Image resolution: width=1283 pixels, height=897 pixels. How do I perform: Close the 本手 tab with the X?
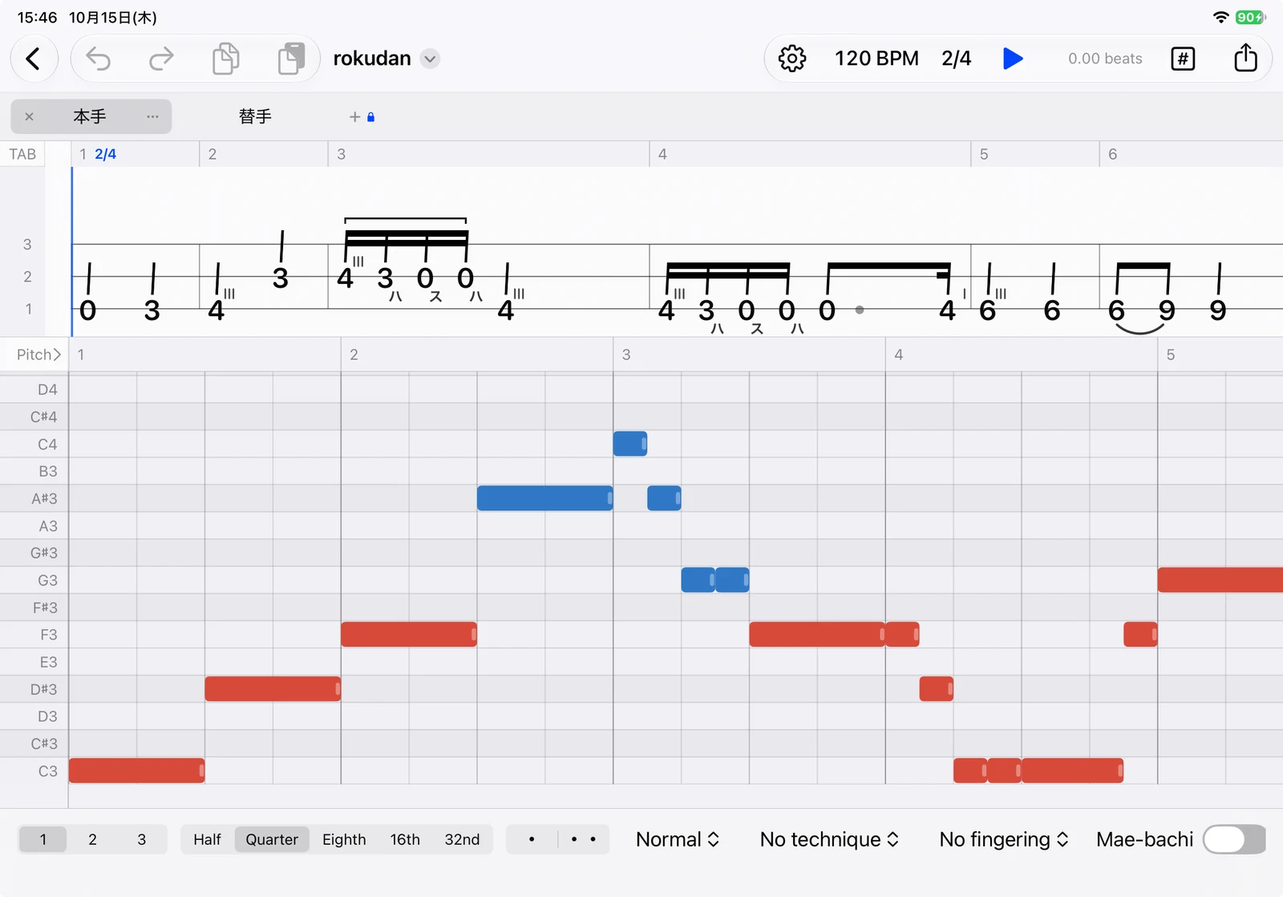pos(29,117)
